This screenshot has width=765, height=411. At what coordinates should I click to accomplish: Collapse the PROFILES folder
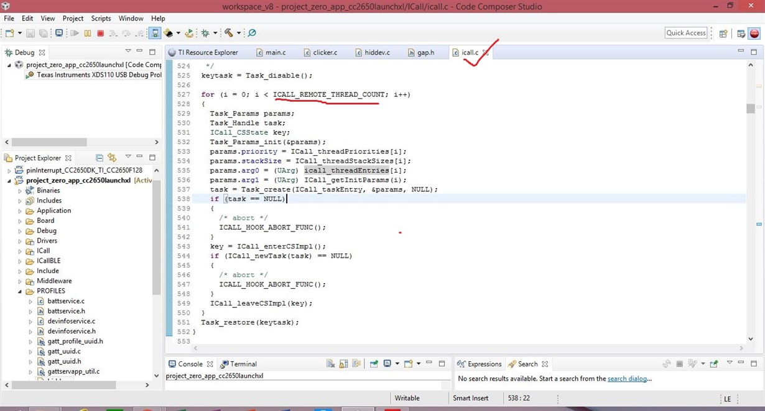[20, 291]
